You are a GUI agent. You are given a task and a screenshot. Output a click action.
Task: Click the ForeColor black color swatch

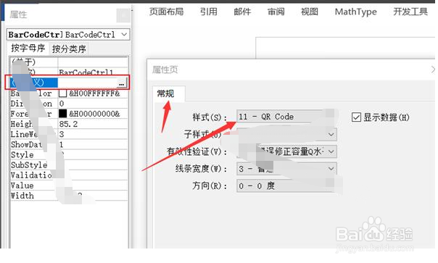click(x=63, y=114)
